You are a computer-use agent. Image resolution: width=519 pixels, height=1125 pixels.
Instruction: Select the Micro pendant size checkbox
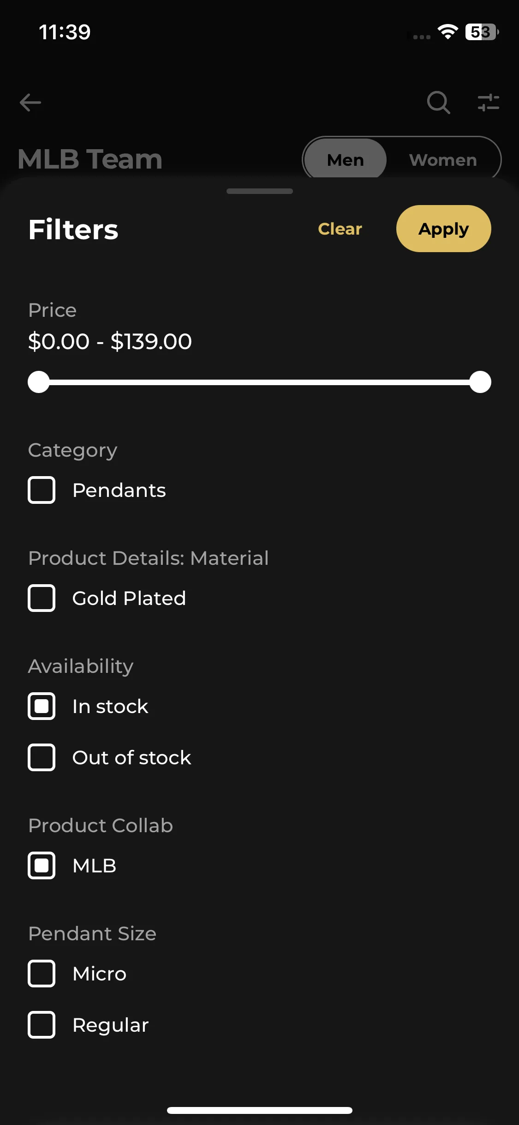(x=42, y=974)
